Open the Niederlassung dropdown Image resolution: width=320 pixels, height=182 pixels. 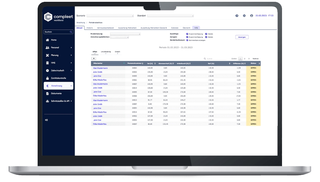[x=125, y=34]
